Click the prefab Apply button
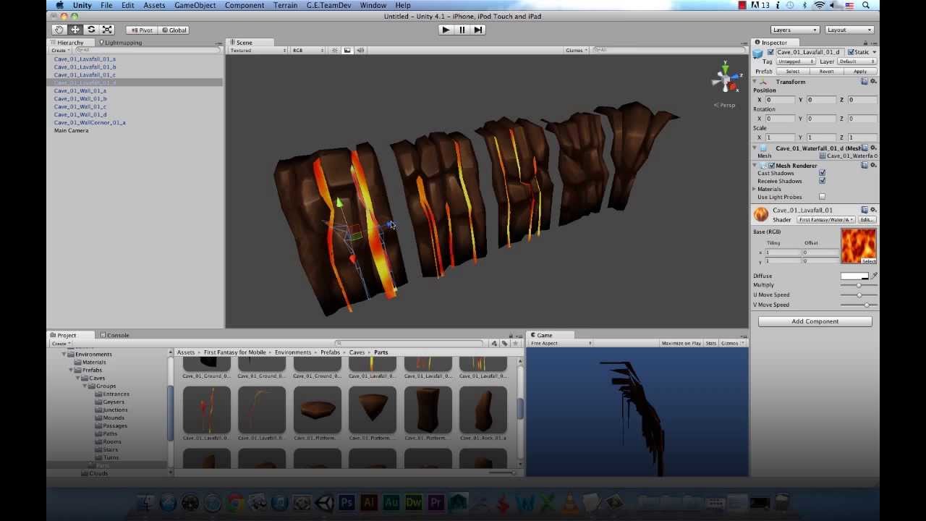Image resolution: width=926 pixels, height=521 pixels. pos(860,72)
